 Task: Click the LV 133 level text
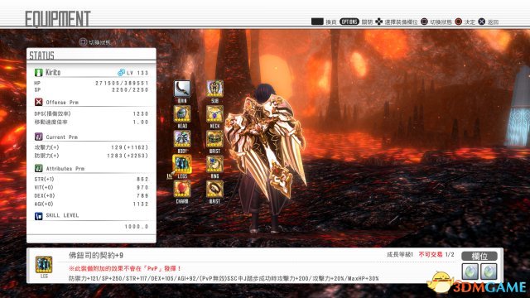point(137,73)
